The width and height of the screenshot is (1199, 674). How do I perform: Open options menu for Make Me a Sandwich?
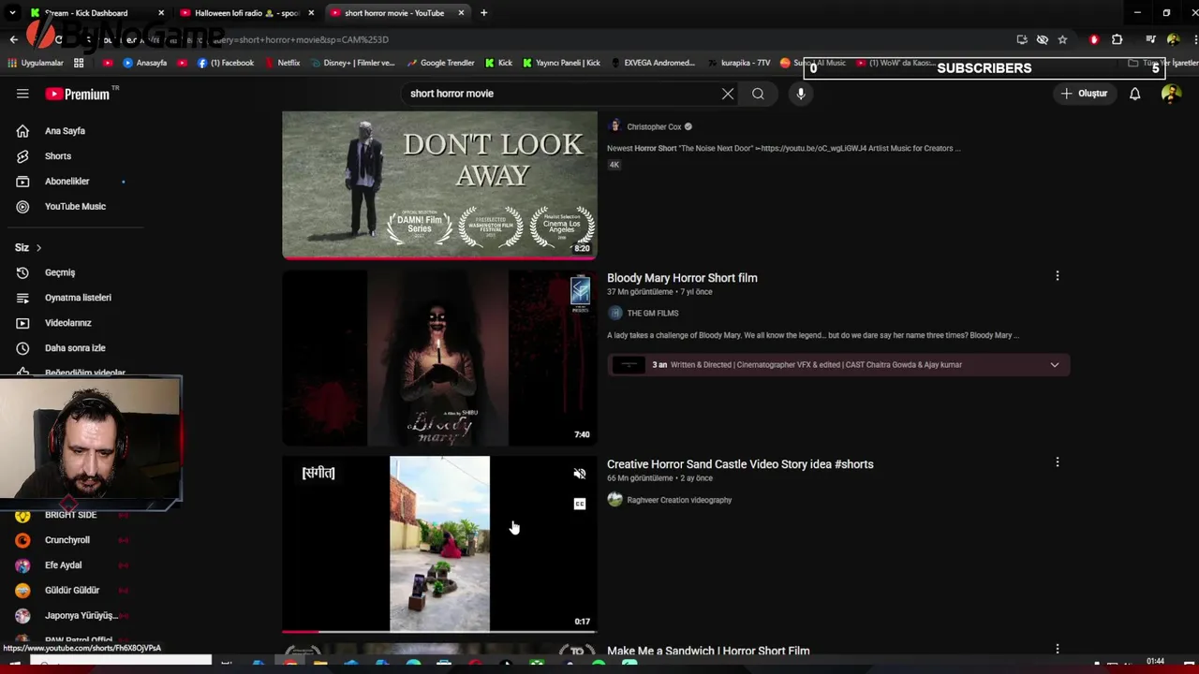pyautogui.click(x=1057, y=649)
